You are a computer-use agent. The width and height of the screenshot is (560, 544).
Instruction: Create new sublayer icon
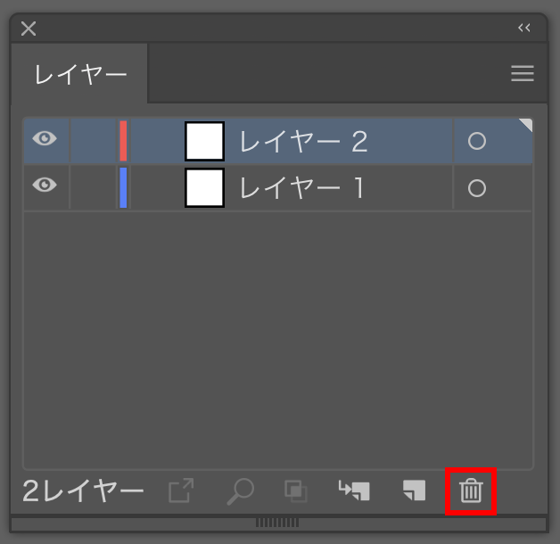354,490
